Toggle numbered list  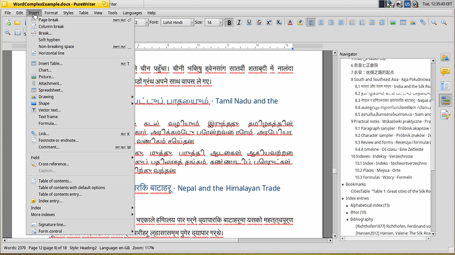coord(362,22)
